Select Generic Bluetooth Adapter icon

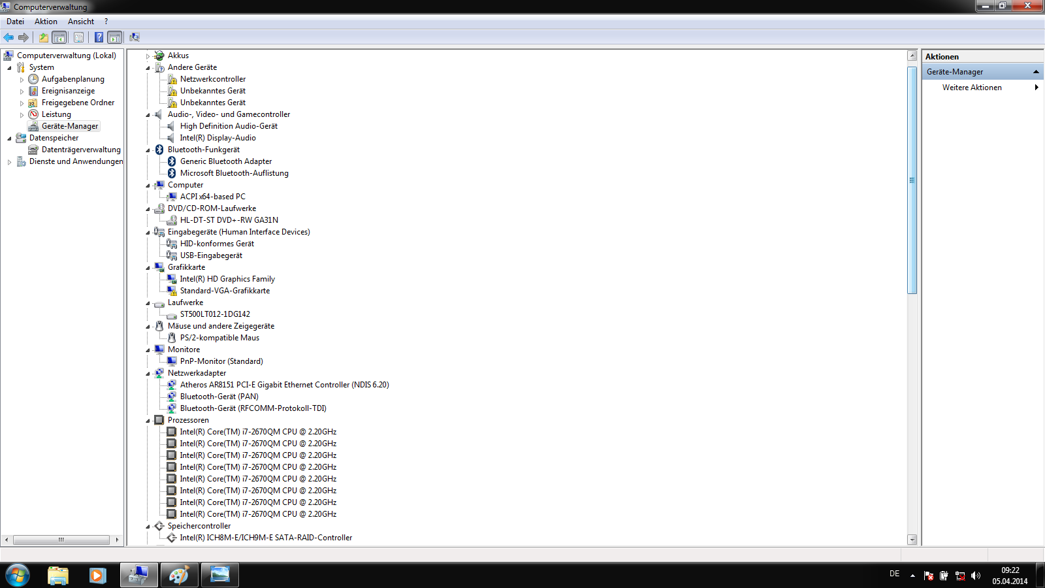click(x=172, y=161)
